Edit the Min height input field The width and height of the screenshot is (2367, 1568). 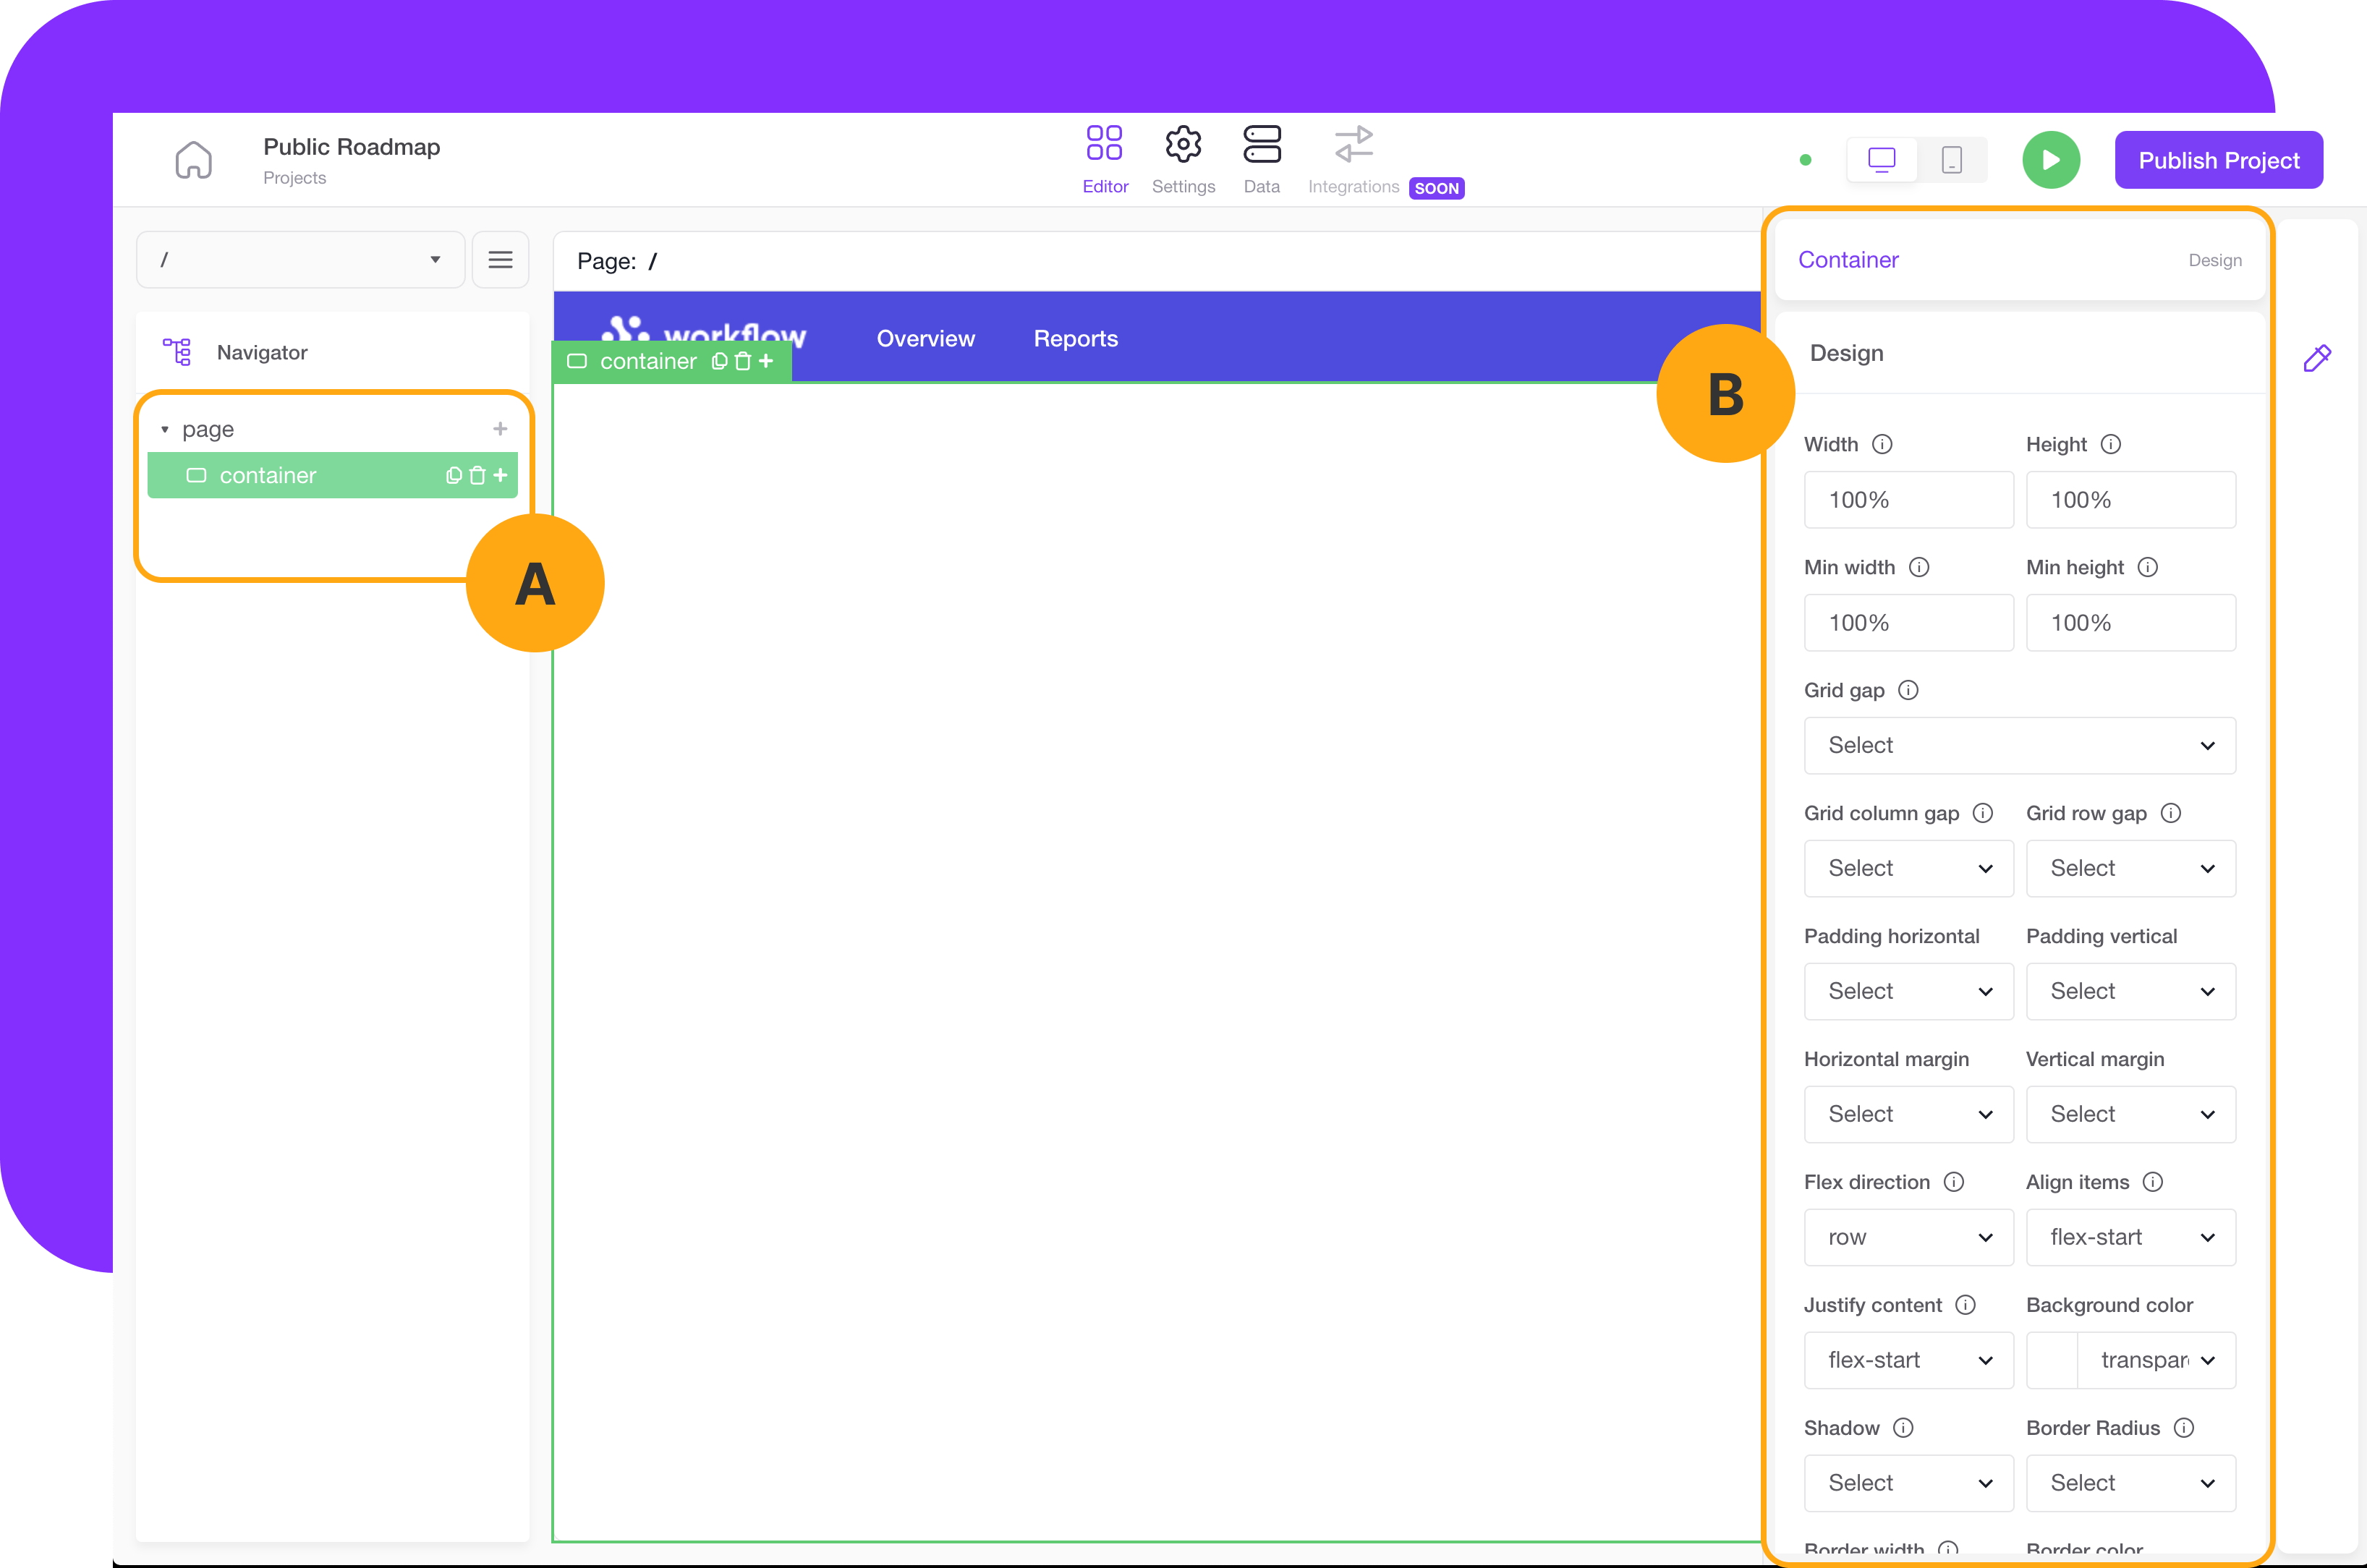pos(2130,623)
